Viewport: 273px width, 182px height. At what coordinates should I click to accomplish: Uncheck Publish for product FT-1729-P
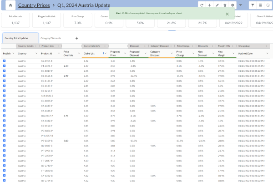[5, 66]
